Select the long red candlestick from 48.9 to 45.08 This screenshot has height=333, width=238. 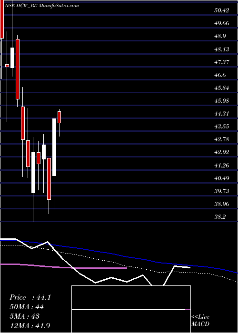18,69
